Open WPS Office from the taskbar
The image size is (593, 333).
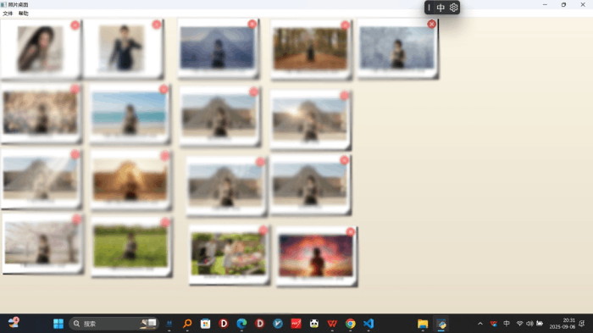pyautogui.click(x=332, y=324)
